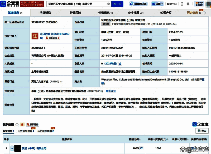
Task: Click refresh icon beside 100% shareholding
Action: click(x=141, y=148)
